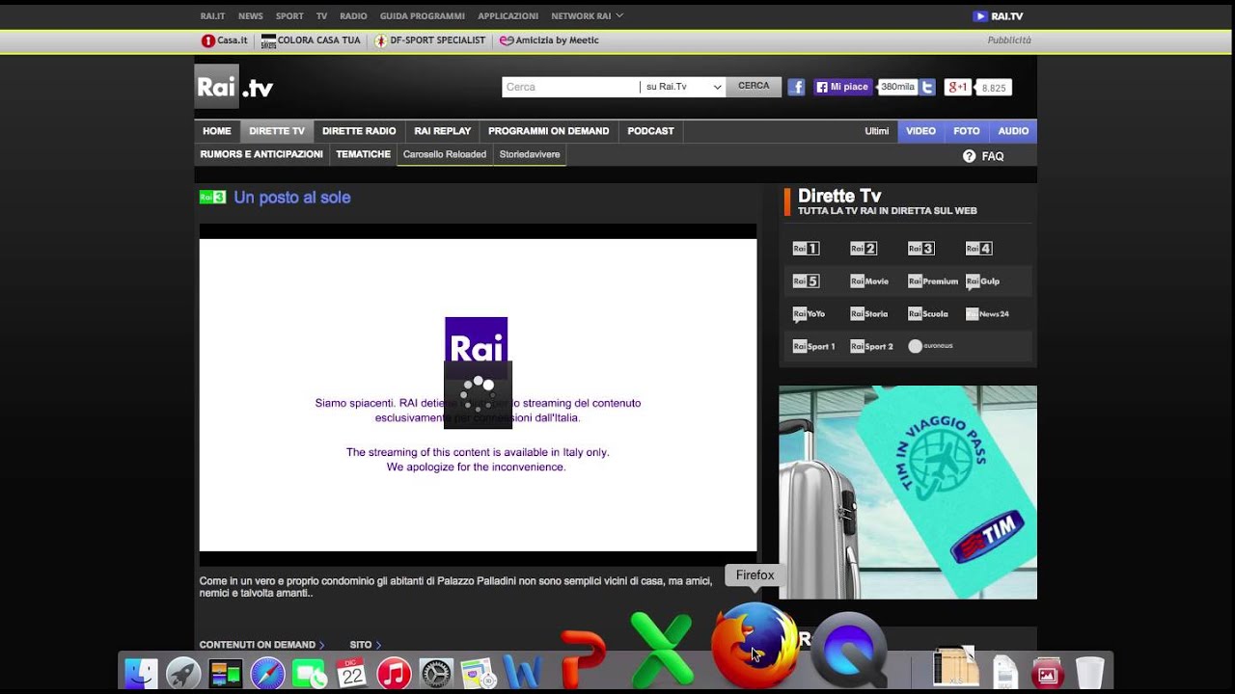Viewport: 1235px width, 694px height.
Task: Open the Rai 4 live channel
Action: (x=979, y=249)
